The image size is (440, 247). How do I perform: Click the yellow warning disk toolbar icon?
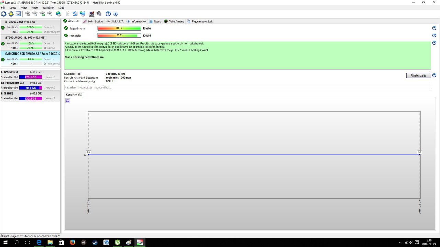[11, 14]
